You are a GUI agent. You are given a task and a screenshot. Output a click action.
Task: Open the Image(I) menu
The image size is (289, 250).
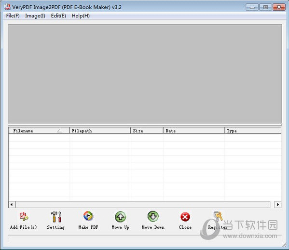point(35,16)
